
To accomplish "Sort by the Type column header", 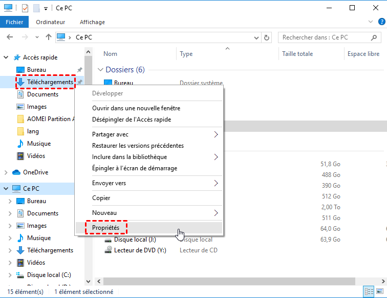I will (186, 54).
